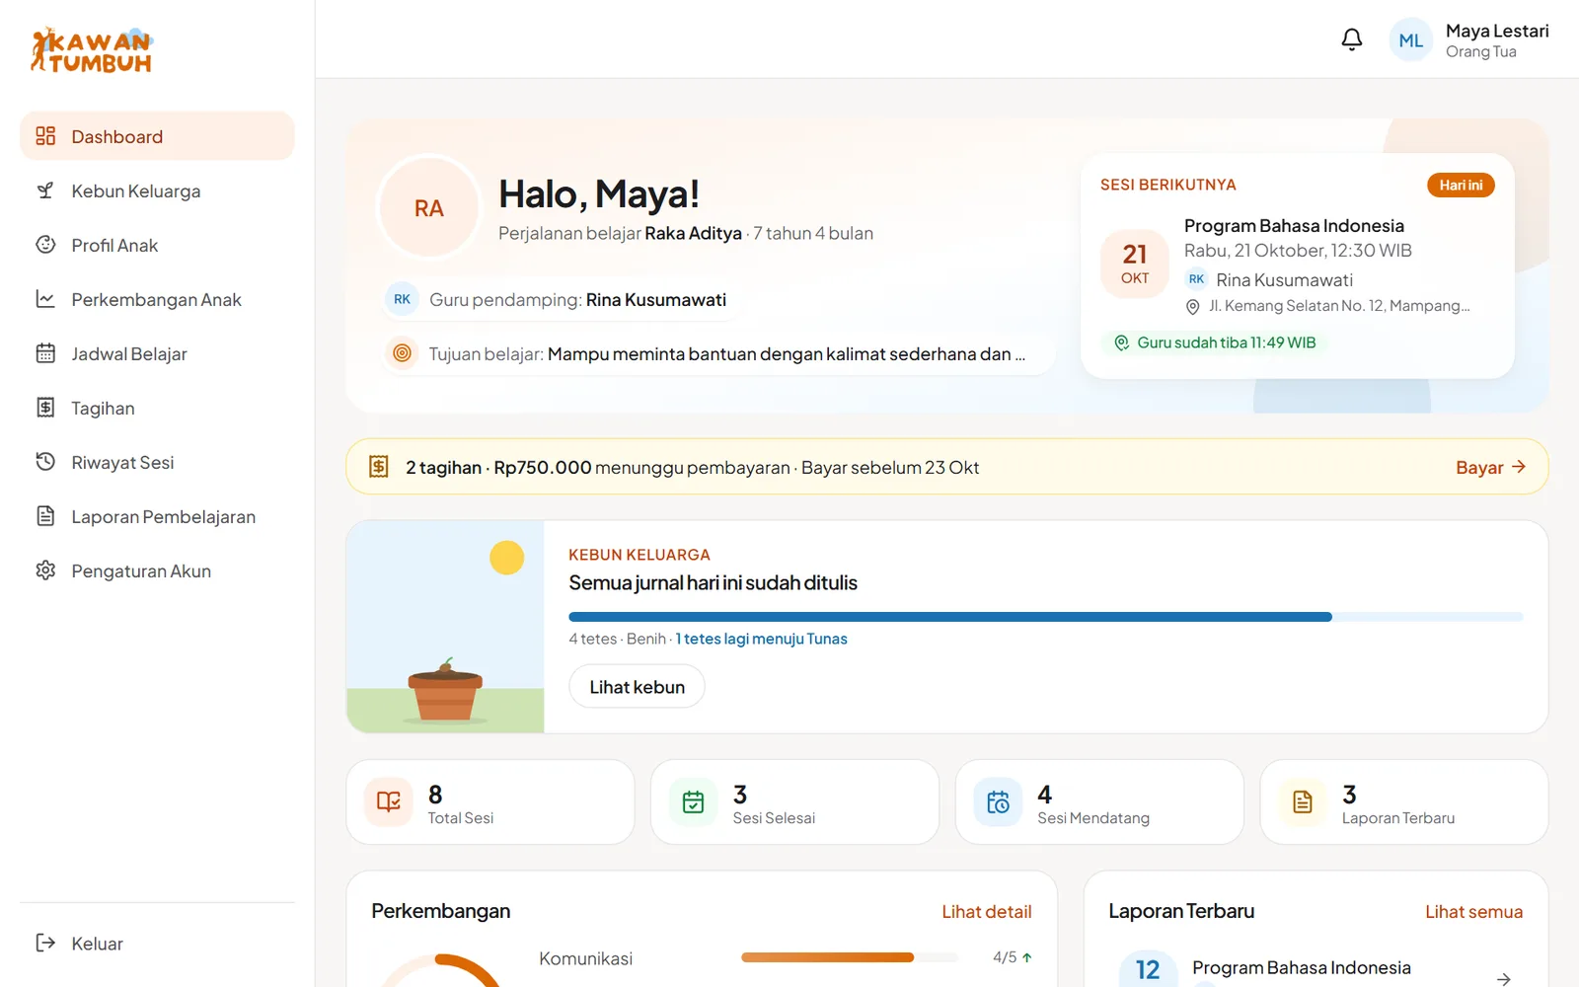Open Jadwal Belajar from sidebar
Image resolution: width=1579 pixels, height=987 pixels.
[157, 353]
